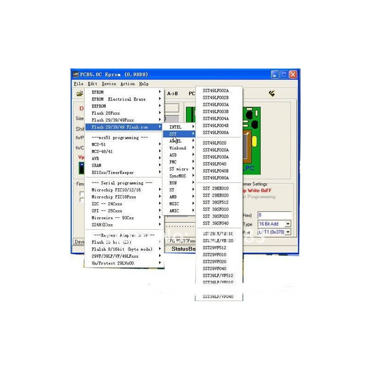Choose SST 29EE010 chip
The image size is (370, 370).
tap(219, 188)
